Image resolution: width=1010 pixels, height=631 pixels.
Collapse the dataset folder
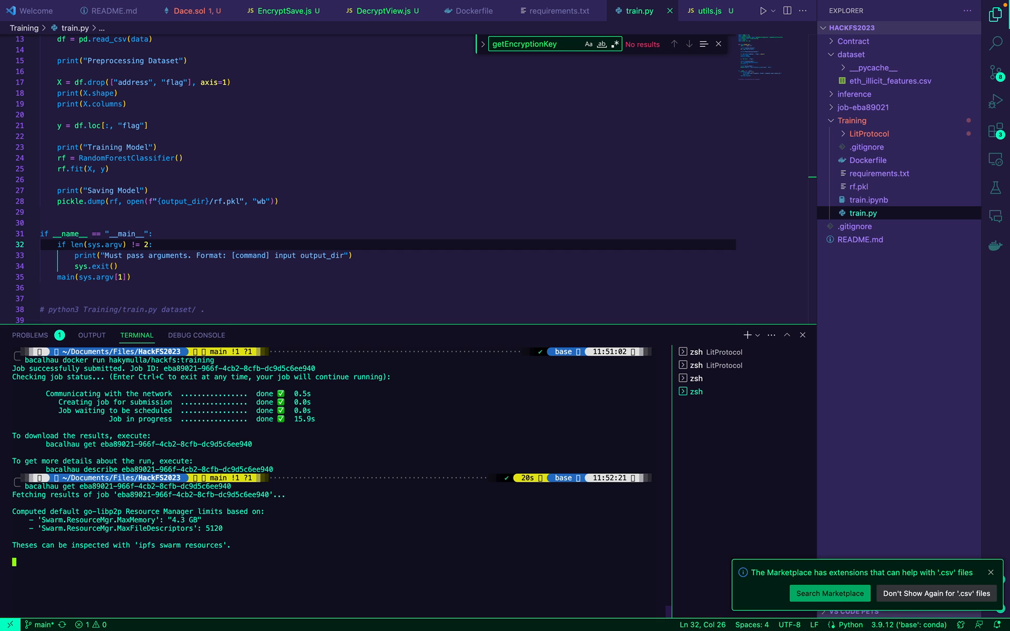831,54
